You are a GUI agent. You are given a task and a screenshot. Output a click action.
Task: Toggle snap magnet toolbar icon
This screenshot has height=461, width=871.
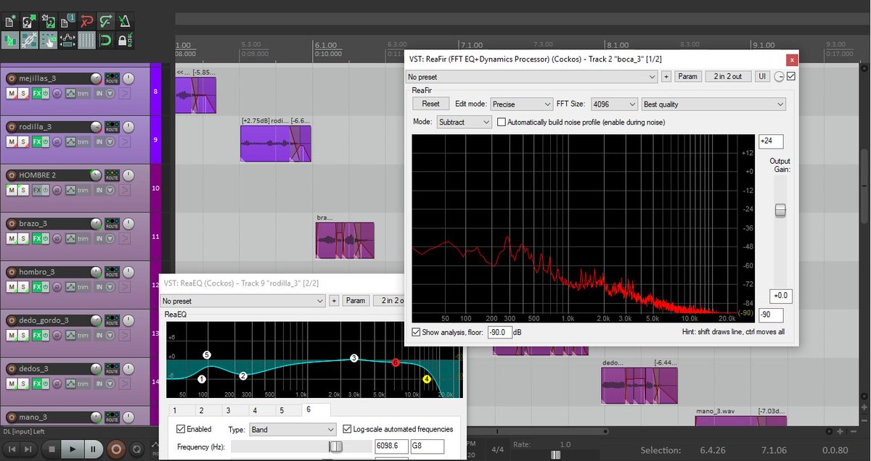[x=106, y=40]
